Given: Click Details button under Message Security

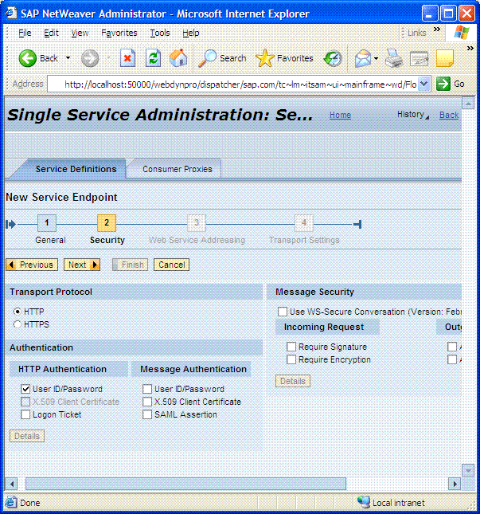Looking at the screenshot, I should [293, 381].
